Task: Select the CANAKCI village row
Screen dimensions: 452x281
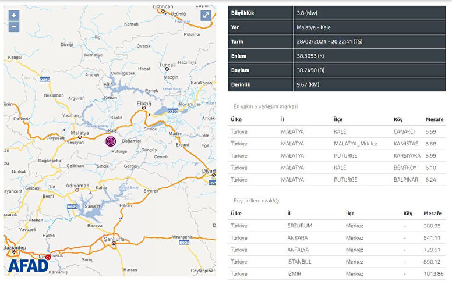Action: pyautogui.click(x=337, y=131)
